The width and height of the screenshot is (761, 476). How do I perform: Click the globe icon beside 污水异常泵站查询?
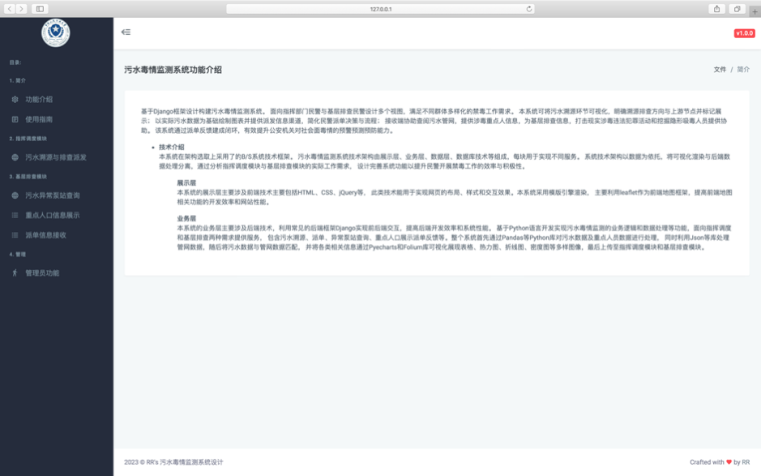pos(15,195)
